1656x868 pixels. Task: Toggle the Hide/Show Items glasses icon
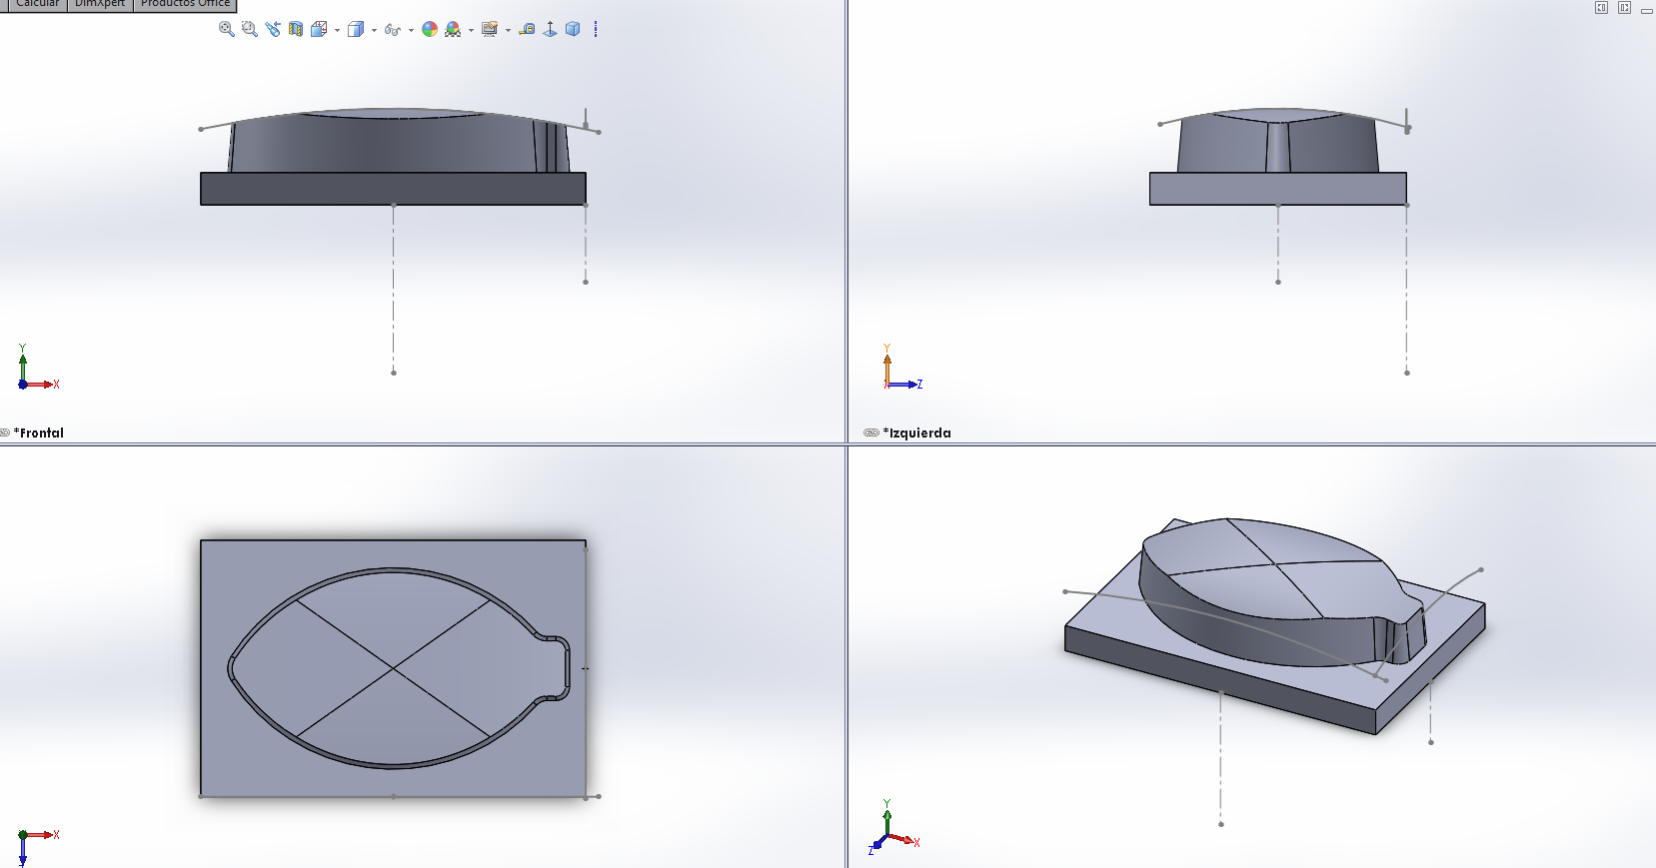(392, 29)
